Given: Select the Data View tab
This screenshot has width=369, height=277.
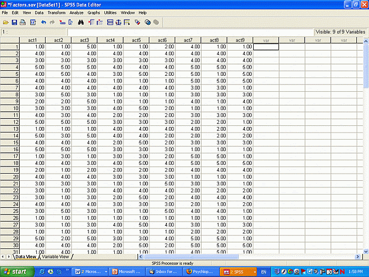Looking at the screenshot, I should pyautogui.click(x=26, y=257).
